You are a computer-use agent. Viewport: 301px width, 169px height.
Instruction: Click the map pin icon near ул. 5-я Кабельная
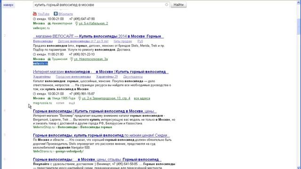[76, 23]
